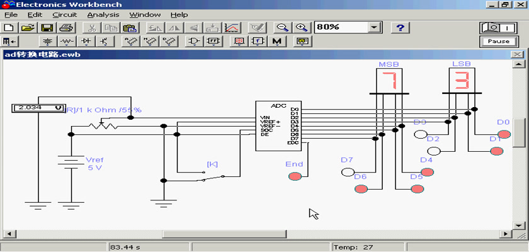Open the Help menu
Viewport: 529px width, 252px height.
tap(179, 15)
